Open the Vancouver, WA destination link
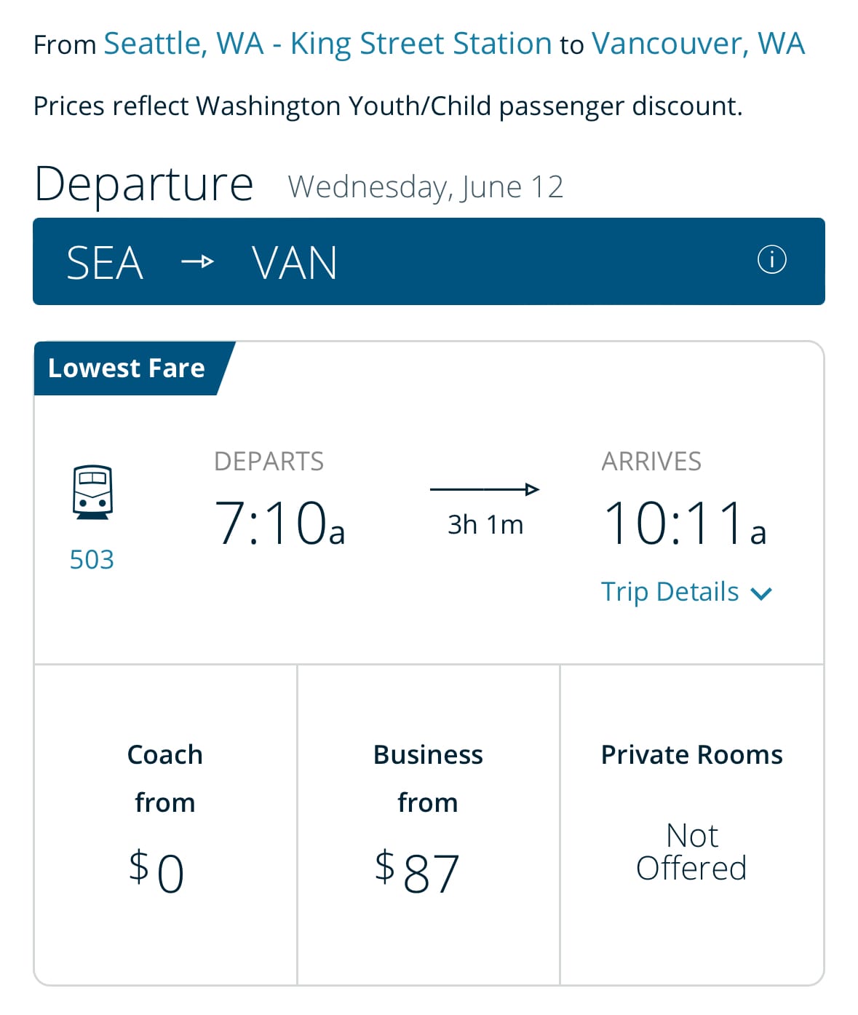 coord(698,44)
